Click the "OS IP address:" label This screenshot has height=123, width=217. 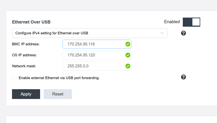pos(24,55)
